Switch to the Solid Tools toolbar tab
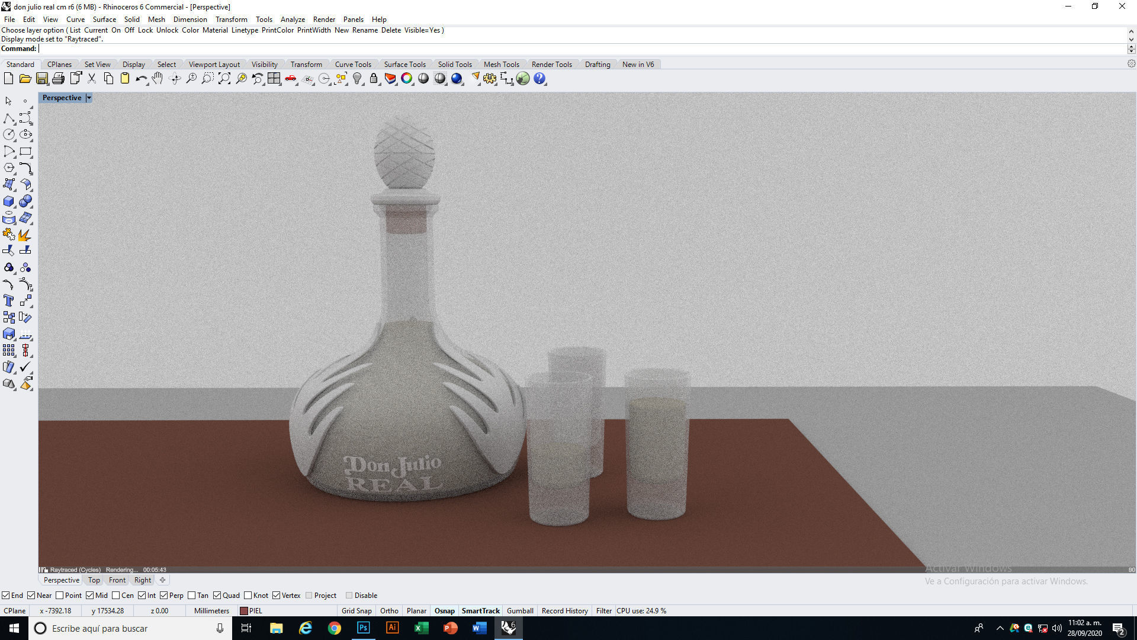 [455, 65]
